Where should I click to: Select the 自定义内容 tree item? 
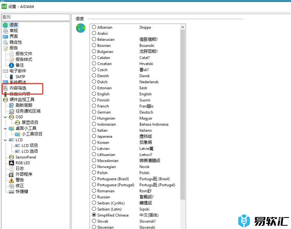point(20,94)
